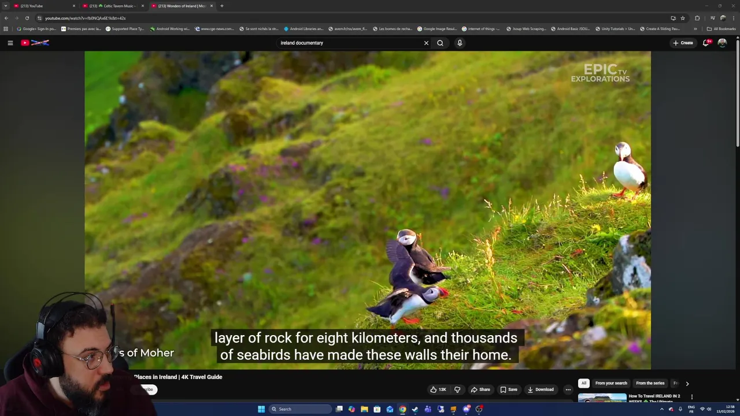Open the Create A Sliding Pau... bookmark
This screenshot has height=416, width=740.
[x=660, y=29]
